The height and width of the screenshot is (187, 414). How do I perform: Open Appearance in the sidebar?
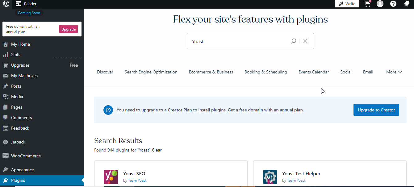[42, 170]
